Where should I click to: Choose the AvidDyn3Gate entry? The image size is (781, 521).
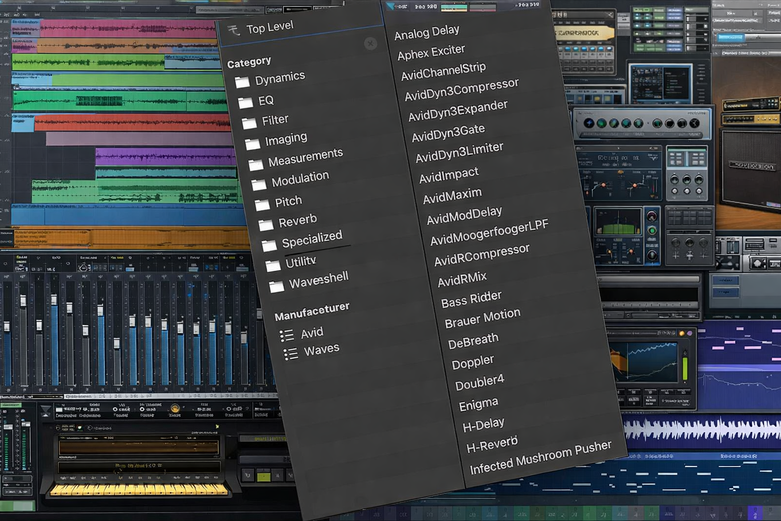pyautogui.click(x=448, y=133)
